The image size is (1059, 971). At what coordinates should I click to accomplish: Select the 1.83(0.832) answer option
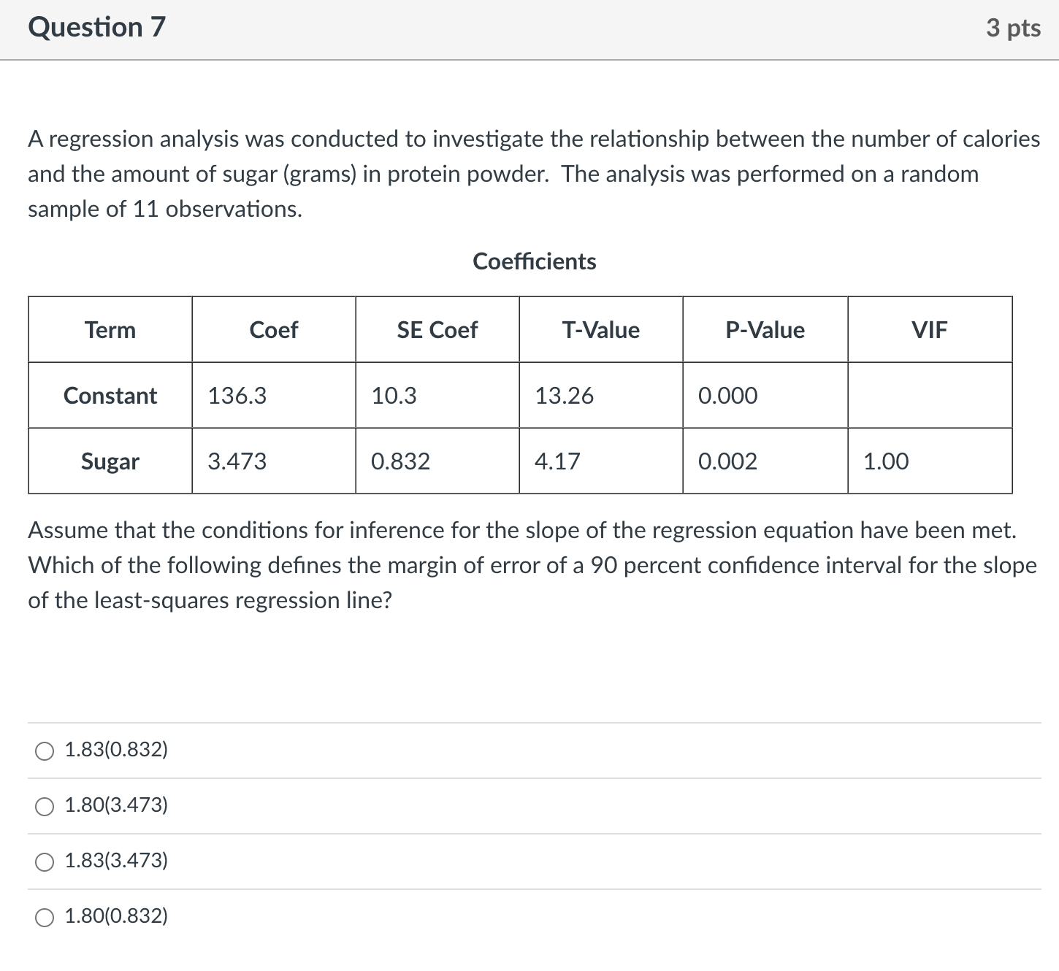pyautogui.click(x=44, y=751)
